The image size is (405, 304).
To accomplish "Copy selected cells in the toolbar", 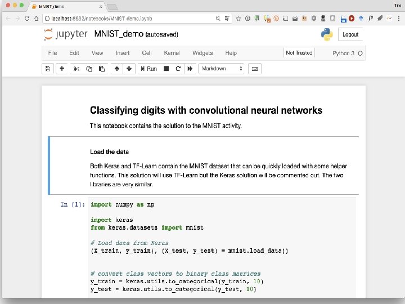I will tap(89, 69).
